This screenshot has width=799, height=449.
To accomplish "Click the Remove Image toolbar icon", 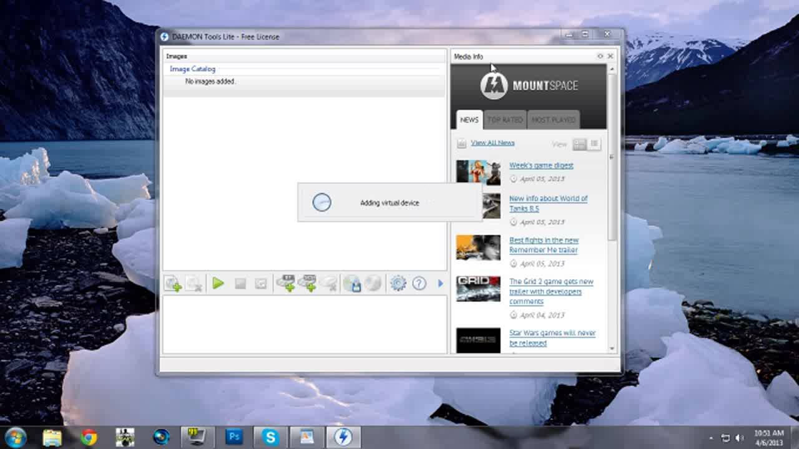I will [x=194, y=284].
